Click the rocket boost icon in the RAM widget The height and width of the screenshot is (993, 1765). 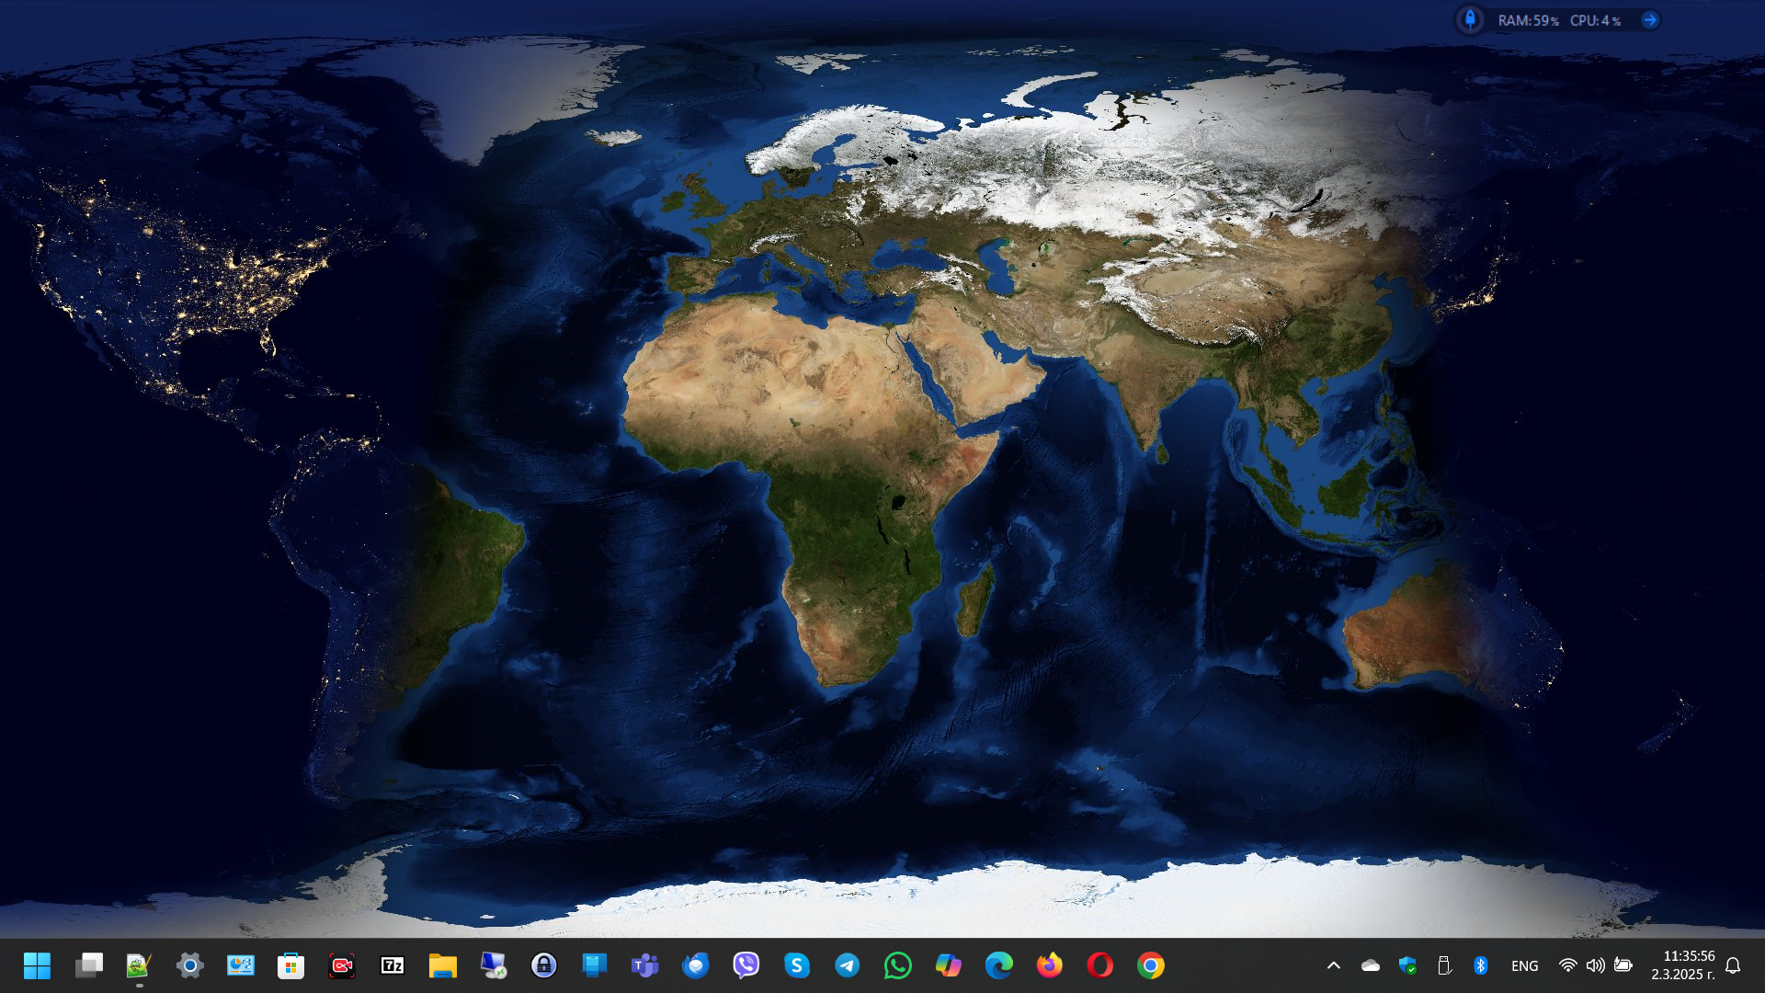pyautogui.click(x=1470, y=19)
